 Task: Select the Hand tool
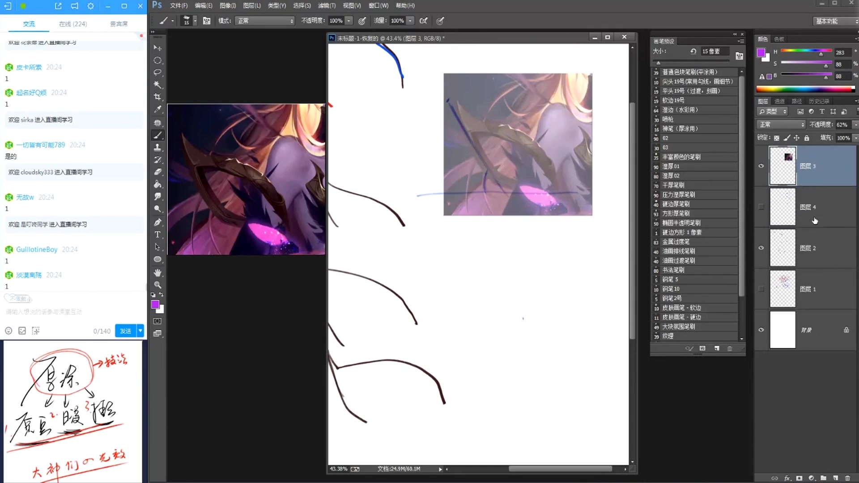tap(157, 273)
